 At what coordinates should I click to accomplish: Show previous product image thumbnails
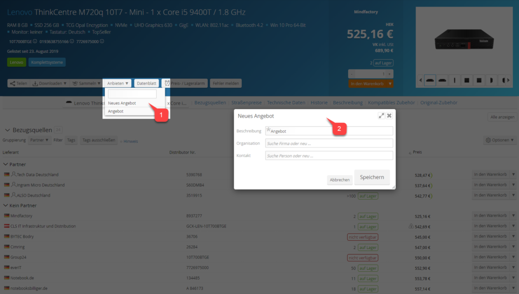(420, 80)
